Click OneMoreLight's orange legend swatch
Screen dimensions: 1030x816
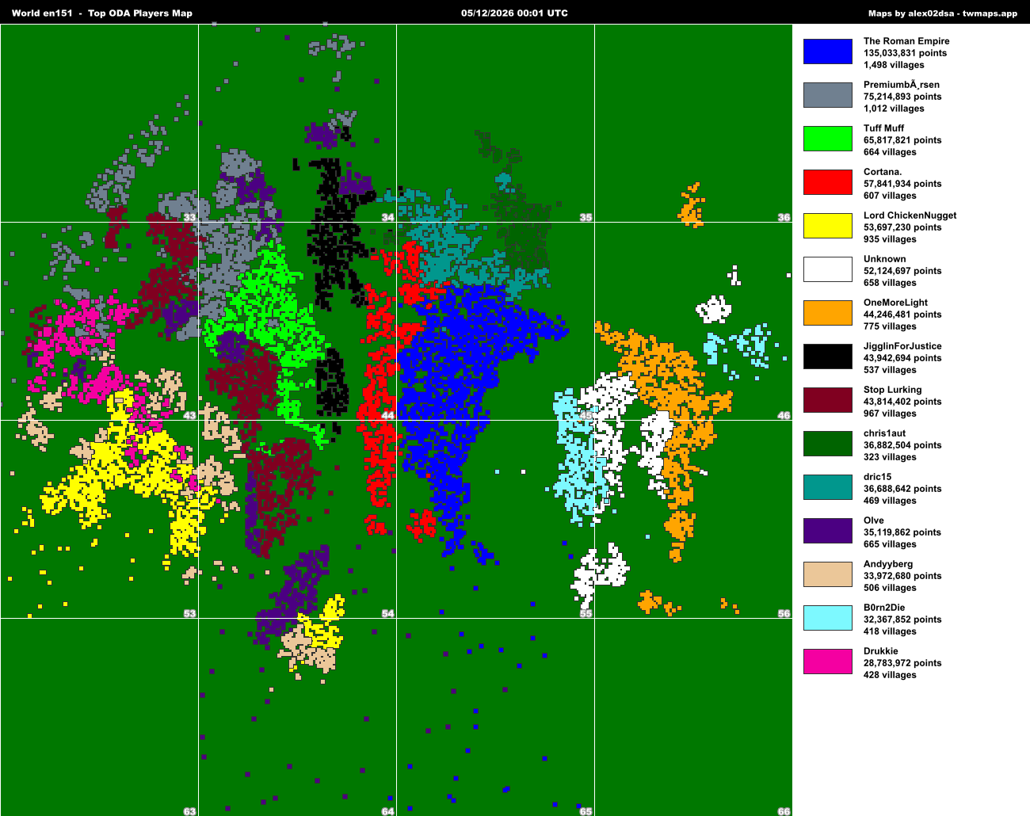point(828,313)
